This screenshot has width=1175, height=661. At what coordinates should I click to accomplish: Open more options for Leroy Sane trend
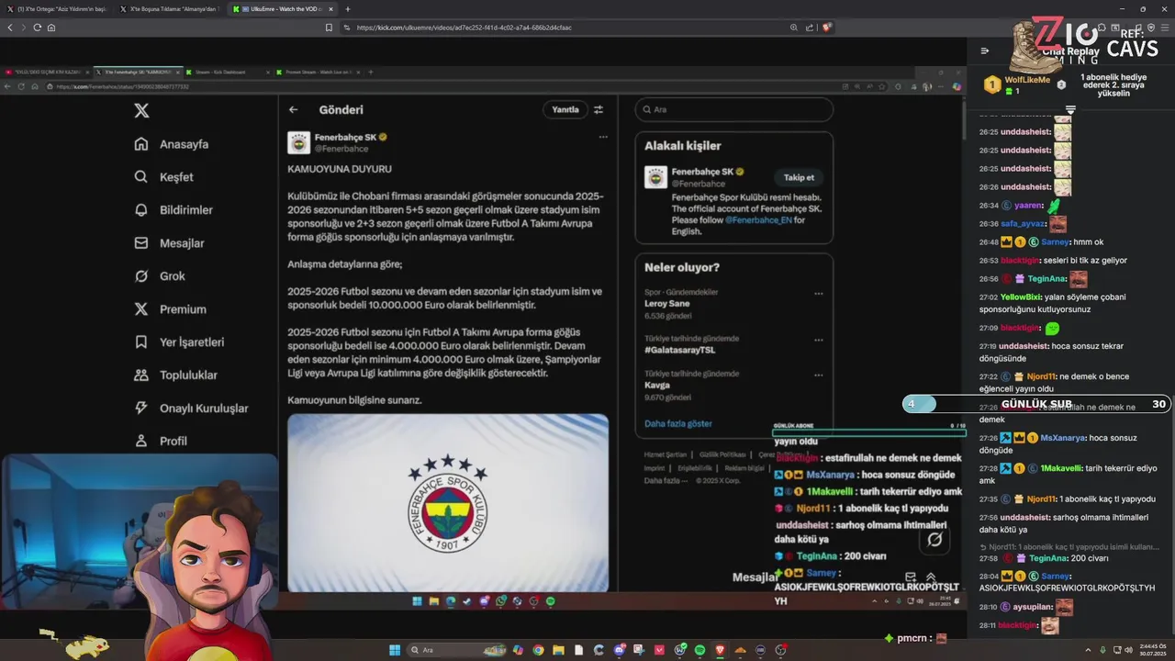click(819, 294)
